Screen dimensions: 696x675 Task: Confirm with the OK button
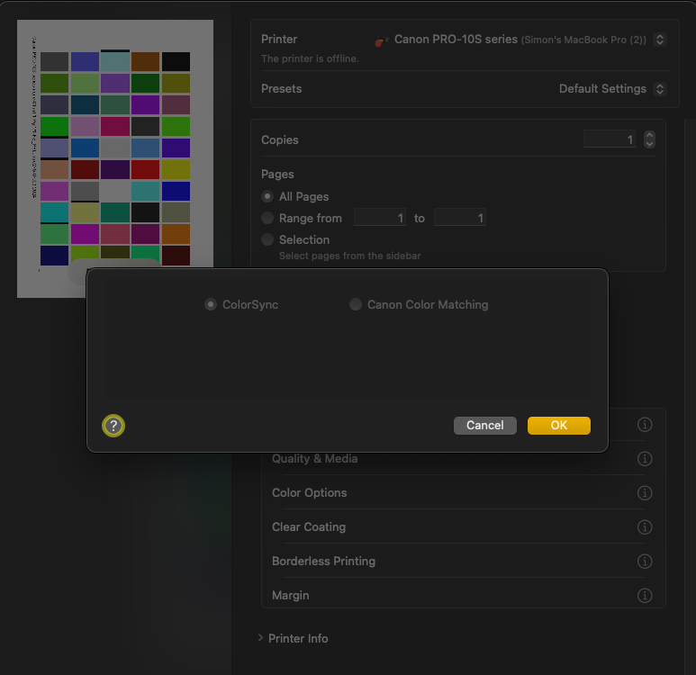[558, 426]
